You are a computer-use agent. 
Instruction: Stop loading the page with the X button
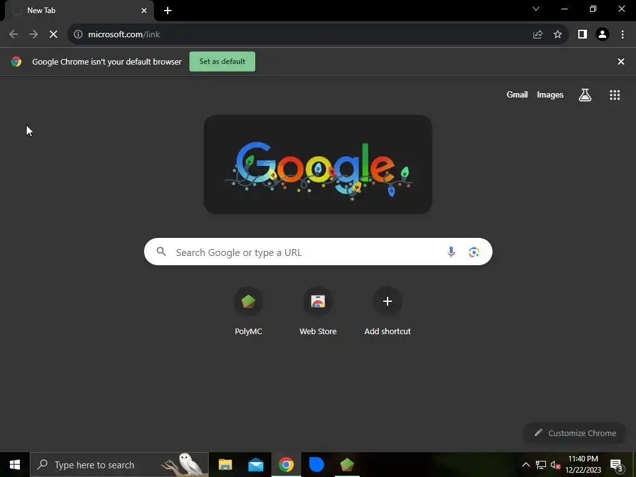pos(53,35)
